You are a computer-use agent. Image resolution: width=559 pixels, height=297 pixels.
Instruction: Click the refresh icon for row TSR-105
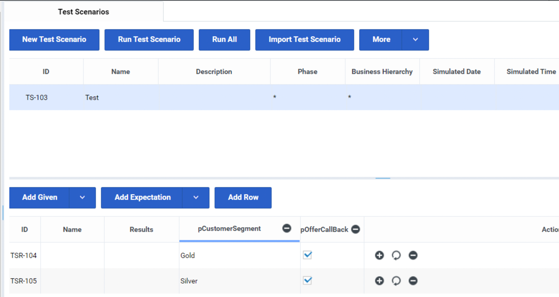[396, 281]
